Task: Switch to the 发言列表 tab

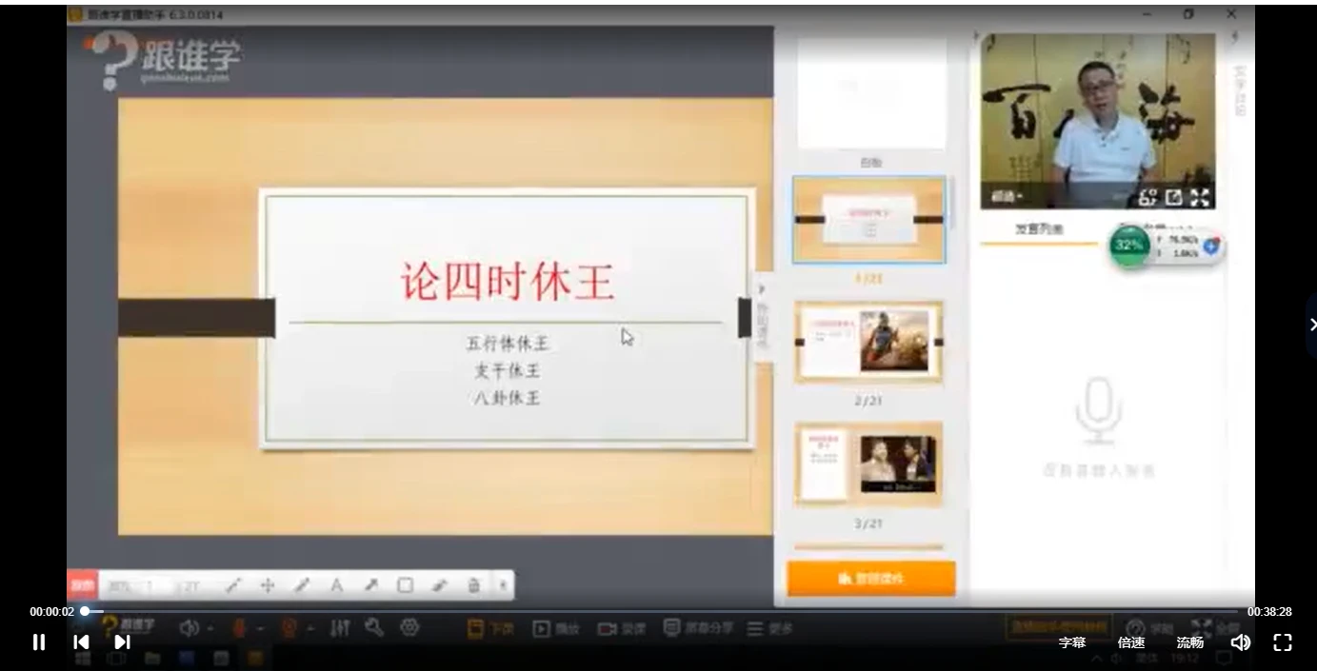Action: [x=1039, y=229]
